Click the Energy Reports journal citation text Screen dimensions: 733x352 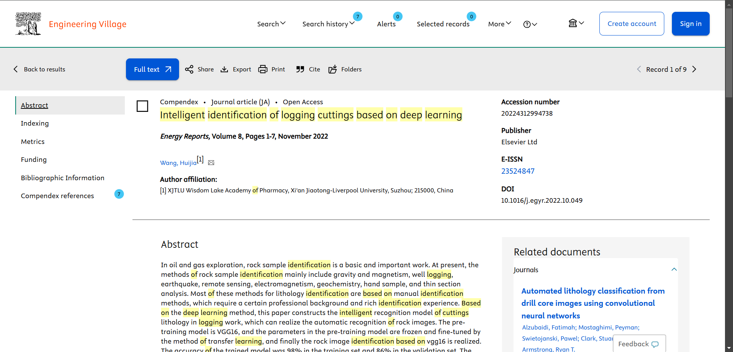pos(244,136)
